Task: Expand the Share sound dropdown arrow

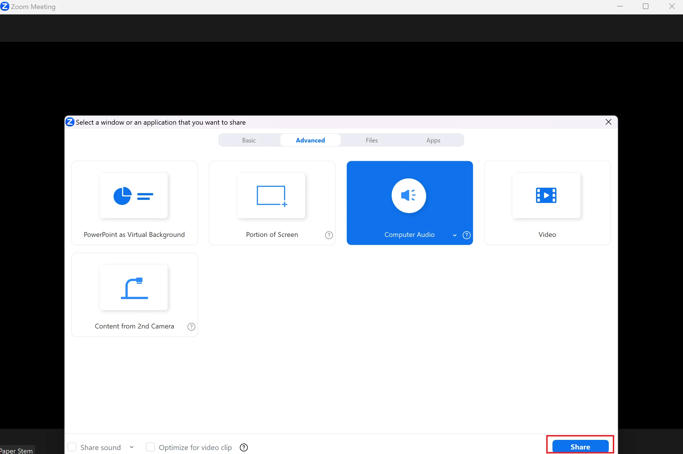Action: click(132, 447)
